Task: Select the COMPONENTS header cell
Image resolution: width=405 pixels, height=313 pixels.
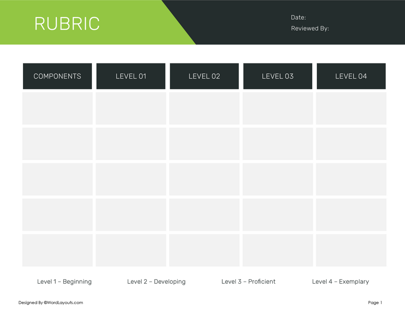Action: point(57,76)
